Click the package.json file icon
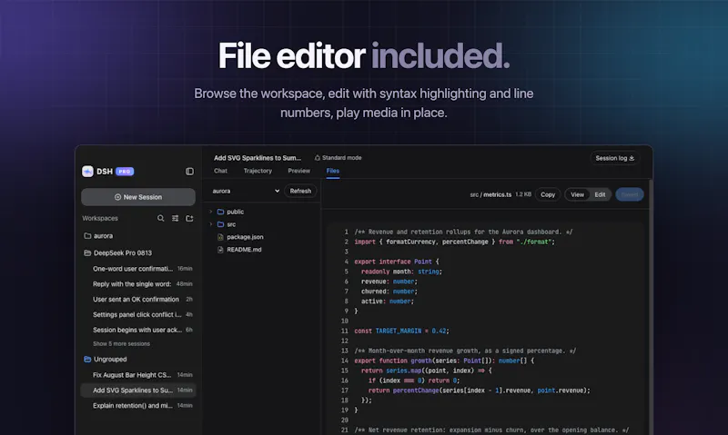 (220, 237)
